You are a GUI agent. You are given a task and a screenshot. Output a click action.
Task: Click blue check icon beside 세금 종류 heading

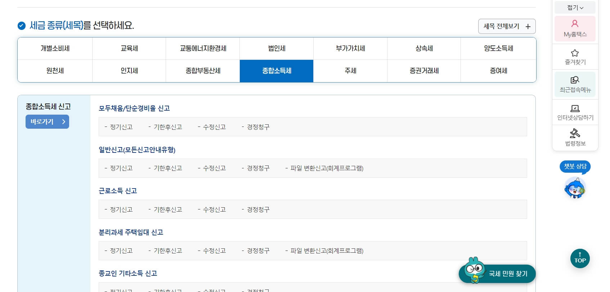tap(22, 26)
